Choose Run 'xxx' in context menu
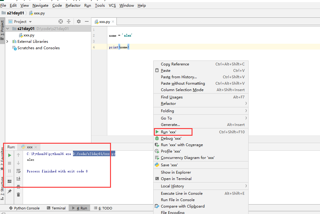Viewport: 320px width, 214px height. click(x=201, y=132)
